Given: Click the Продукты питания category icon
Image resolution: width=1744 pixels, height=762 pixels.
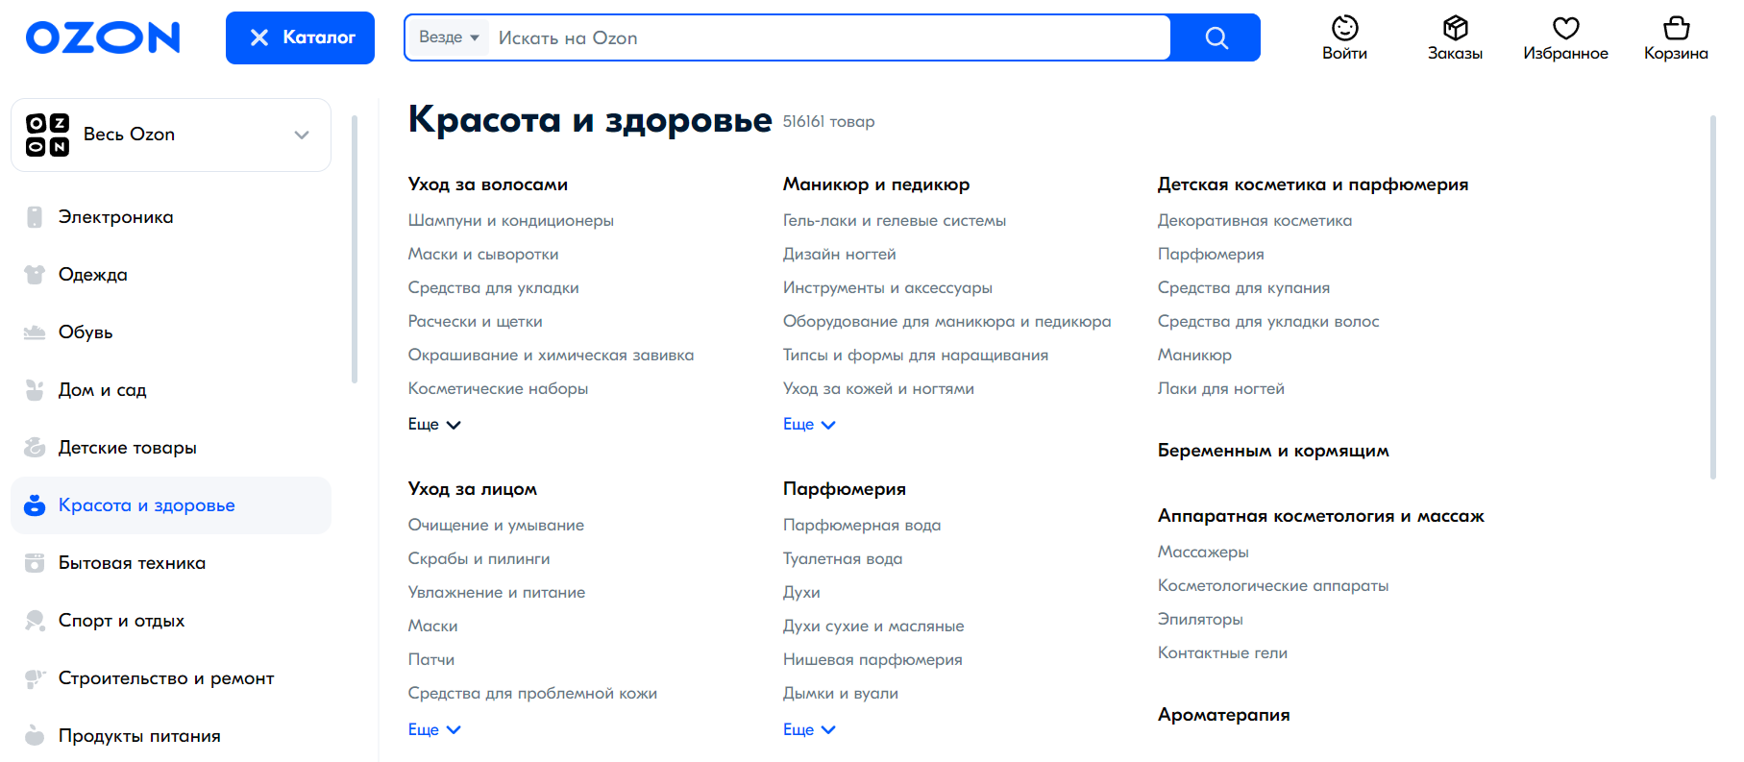Looking at the screenshot, I should [x=35, y=736].
